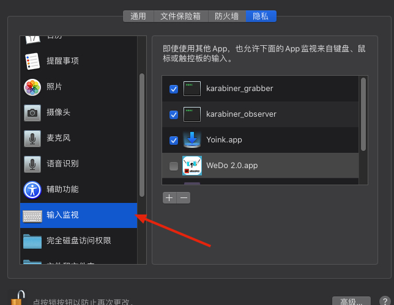Uncheck the Yoink.app checkbox
This screenshot has height=305, width=394.
[174, 141]
